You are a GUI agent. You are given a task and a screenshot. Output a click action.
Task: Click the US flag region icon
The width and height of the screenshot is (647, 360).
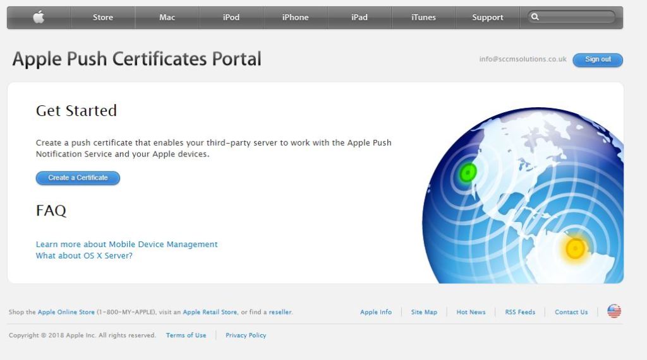[x=614, y=311]
